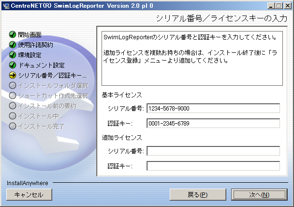Click the 追加ライセンス section heading
Screen dimensions: 294x207
(122, 138)
